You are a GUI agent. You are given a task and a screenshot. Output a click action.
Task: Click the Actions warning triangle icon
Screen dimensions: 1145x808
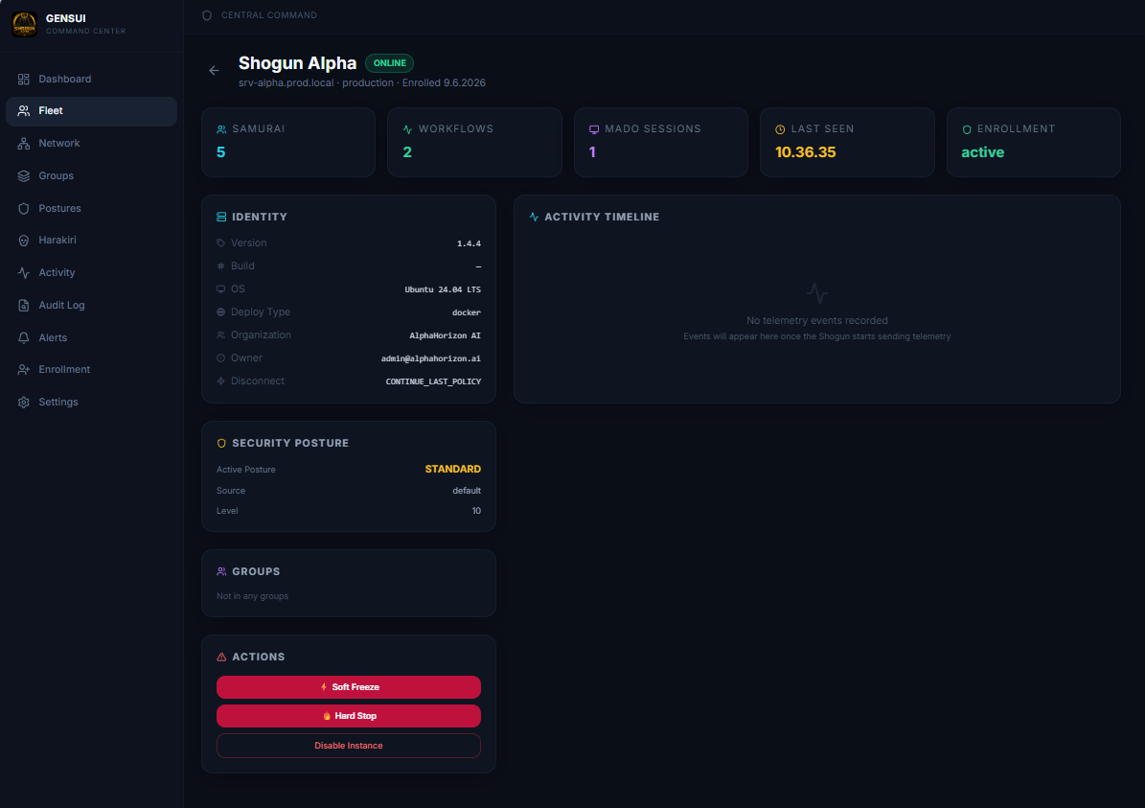[x=221, y=657]
